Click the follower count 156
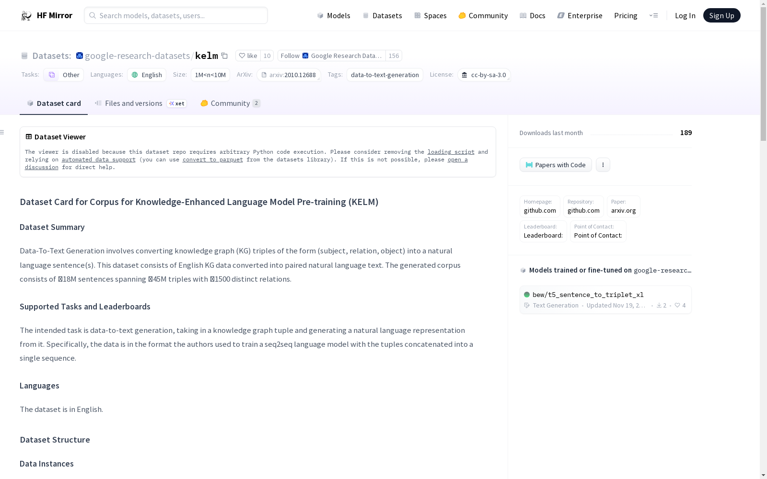 [x=394, y=56]
